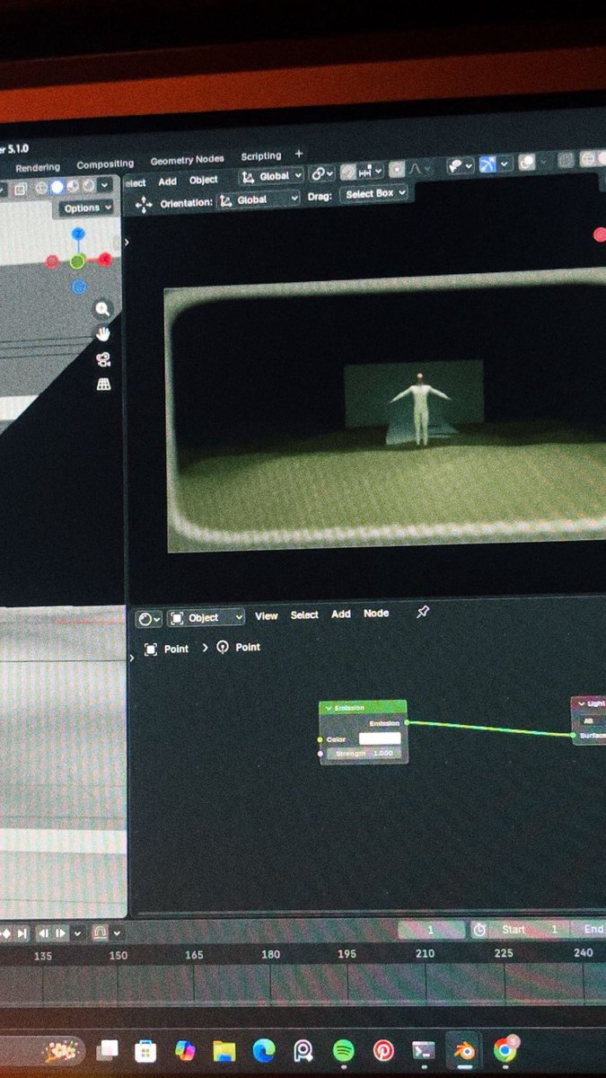Image resolution: width=606 pixels, height=1078 pixels.
Task: Click the current frame field showing 1
Action: 431,930
